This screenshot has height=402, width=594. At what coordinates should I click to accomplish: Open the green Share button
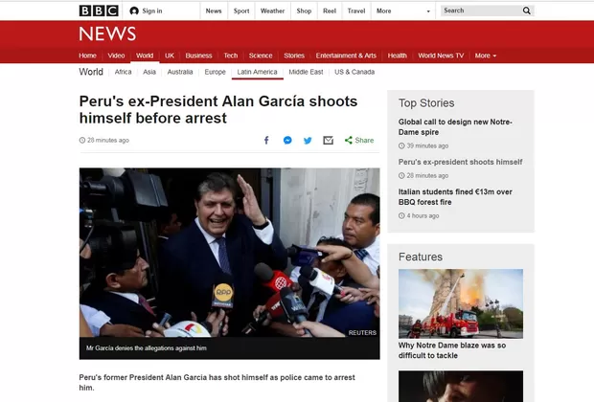359,141
